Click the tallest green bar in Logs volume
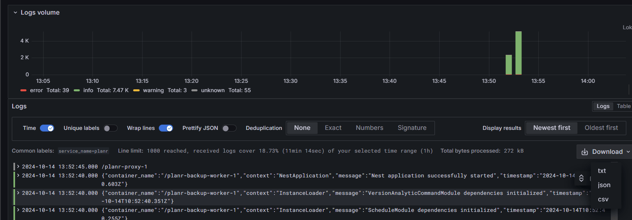The height and width of the screenshot is (220, 632). click(518, 53)
